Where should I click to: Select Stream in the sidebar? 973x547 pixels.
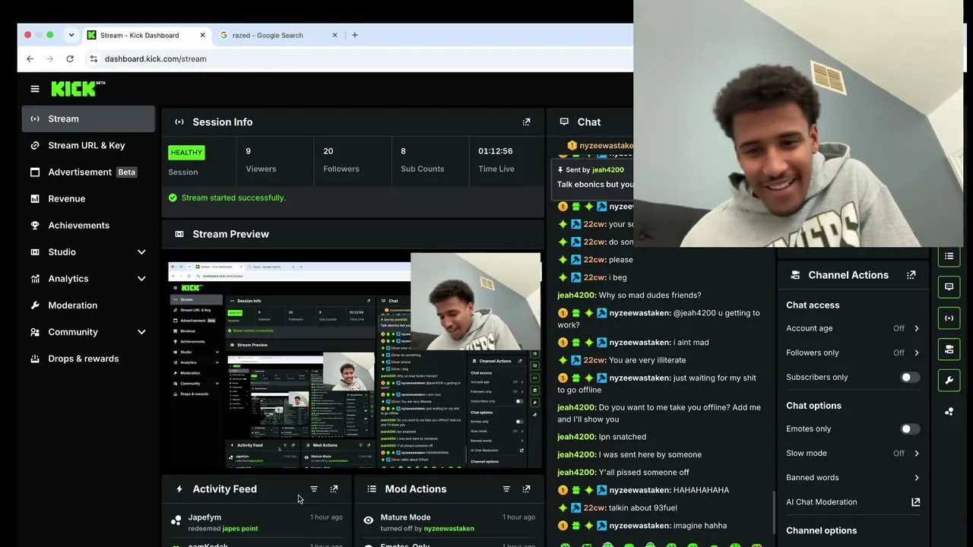coord(88,119)
